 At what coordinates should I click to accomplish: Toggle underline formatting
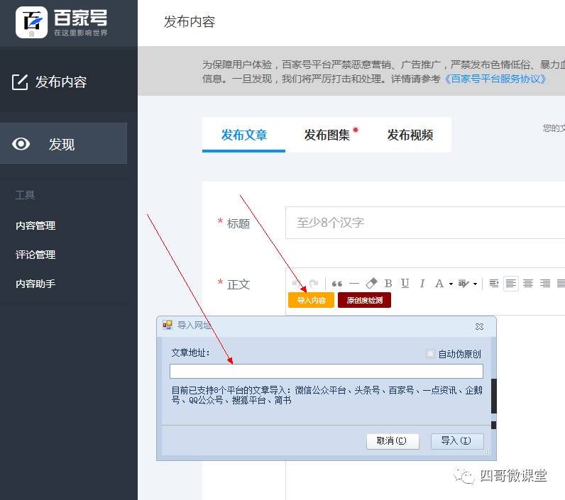point(405,283)
